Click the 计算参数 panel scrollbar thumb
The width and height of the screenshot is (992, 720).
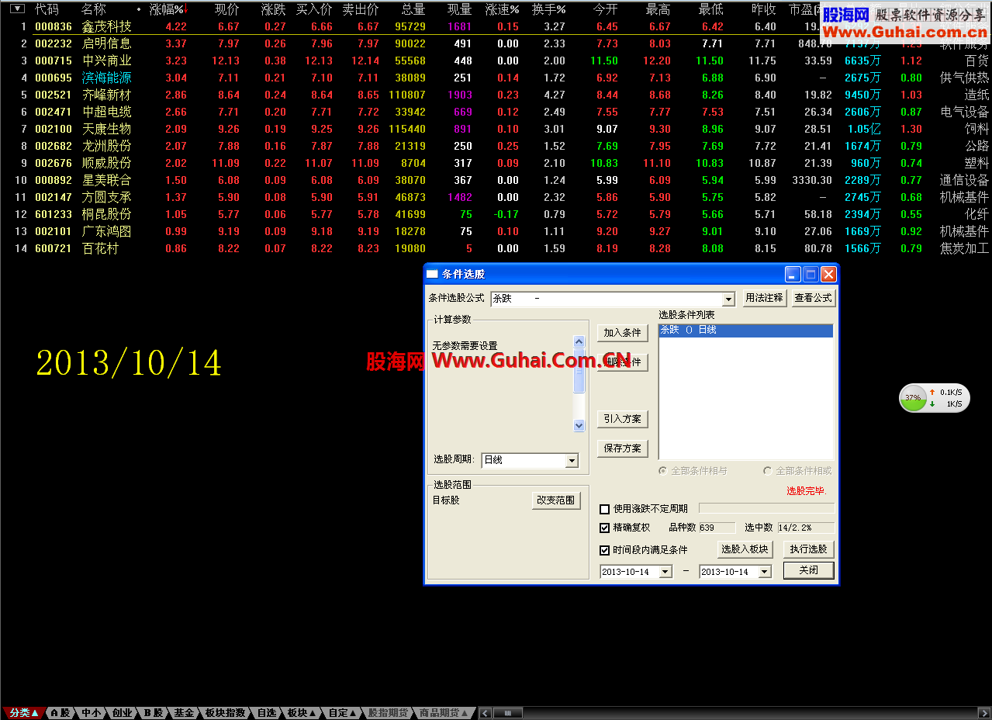tap(579, 371)
